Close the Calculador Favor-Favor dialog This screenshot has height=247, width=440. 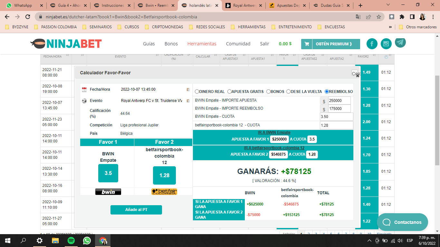[355, 74]
